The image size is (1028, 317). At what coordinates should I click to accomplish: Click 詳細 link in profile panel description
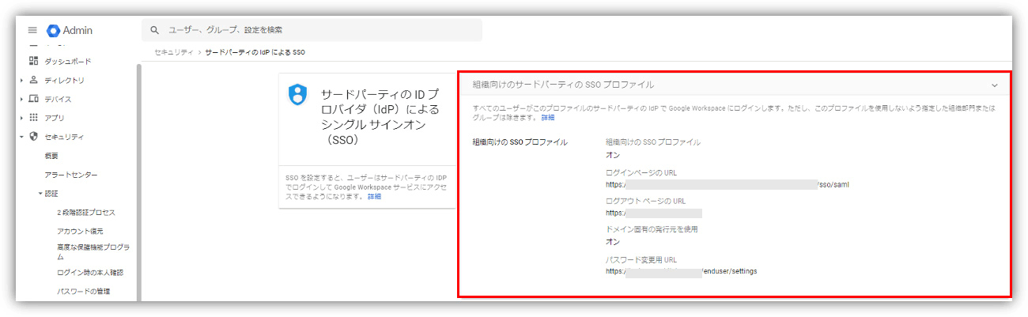click(548, 118)
